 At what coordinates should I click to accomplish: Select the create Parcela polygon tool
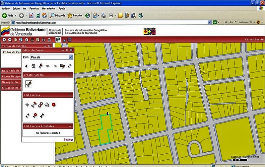[x=29, y=84]
